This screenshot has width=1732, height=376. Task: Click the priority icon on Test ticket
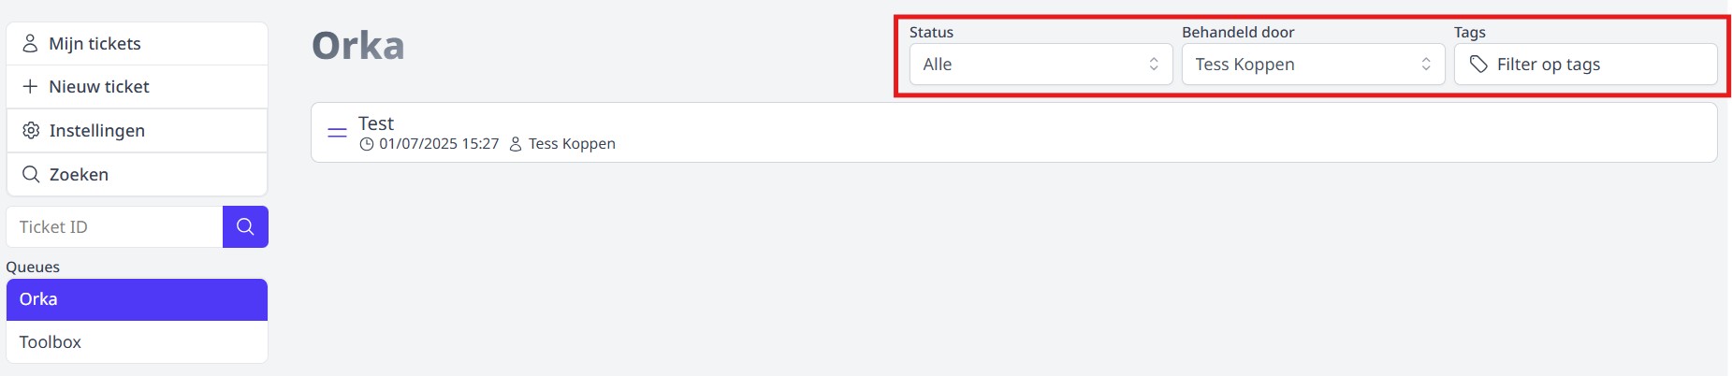[x=337, y=133]
